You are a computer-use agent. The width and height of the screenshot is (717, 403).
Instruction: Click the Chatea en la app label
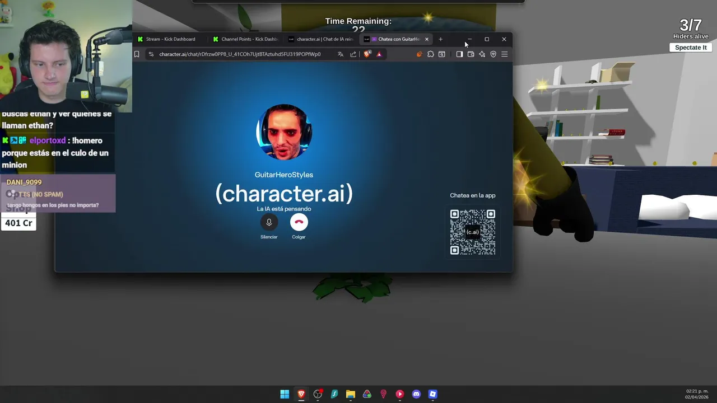pyautogui.click(x=473, y=195)
